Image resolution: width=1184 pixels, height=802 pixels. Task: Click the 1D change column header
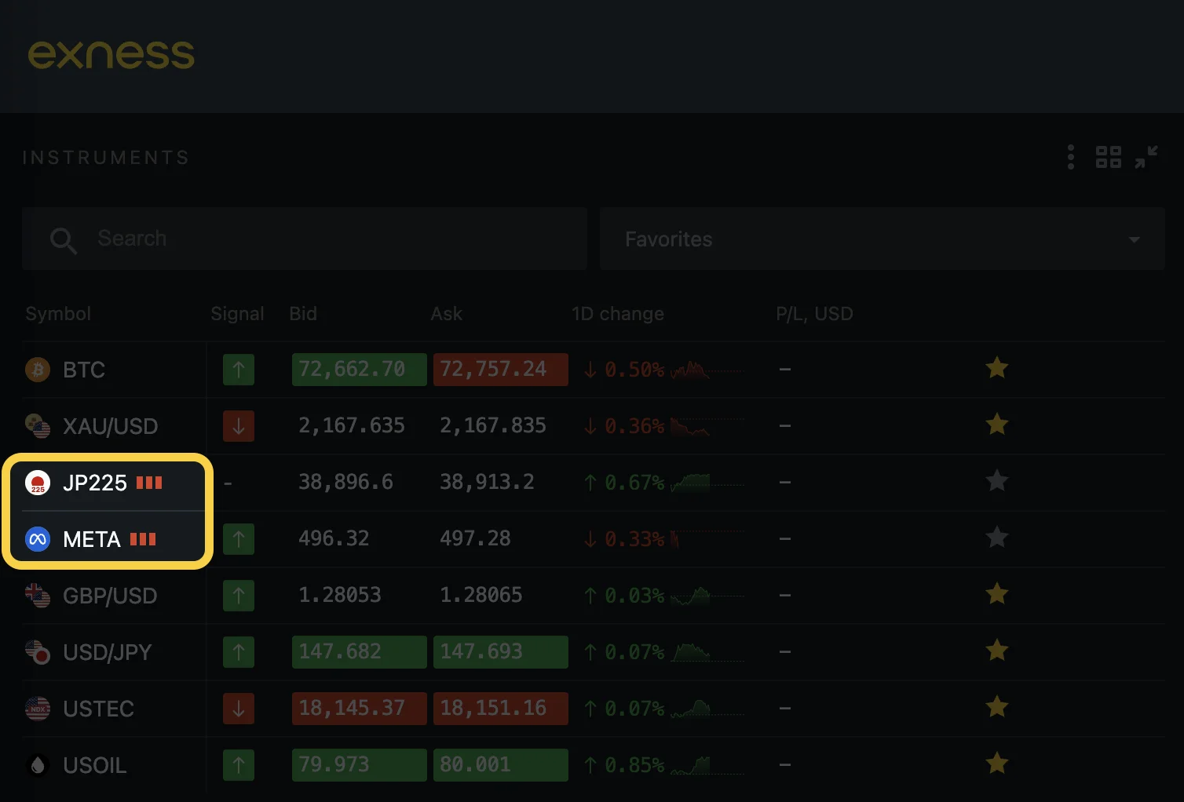pos(618,314)
